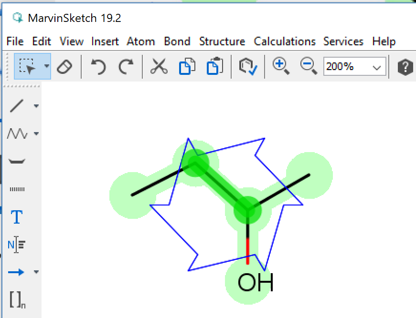Open the 200% zoom level dropdown
Viewport: 416px width, 318px height.
(378, 67)
